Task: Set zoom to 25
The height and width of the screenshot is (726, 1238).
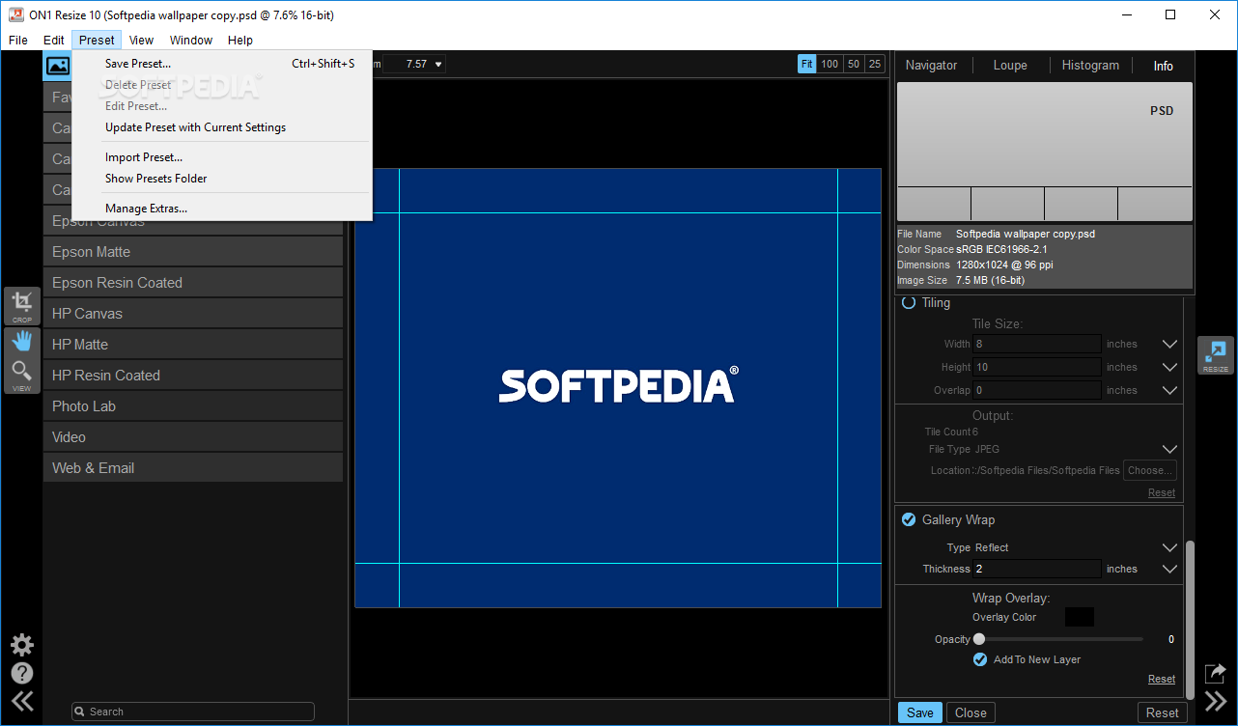Action: click(x=874, y=64)
